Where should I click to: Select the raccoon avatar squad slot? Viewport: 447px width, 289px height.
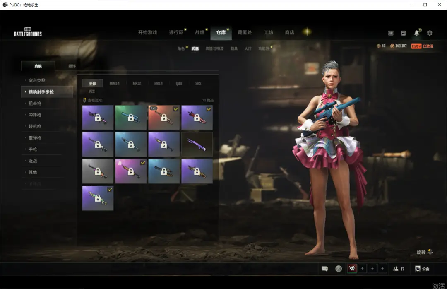[352, 268]
